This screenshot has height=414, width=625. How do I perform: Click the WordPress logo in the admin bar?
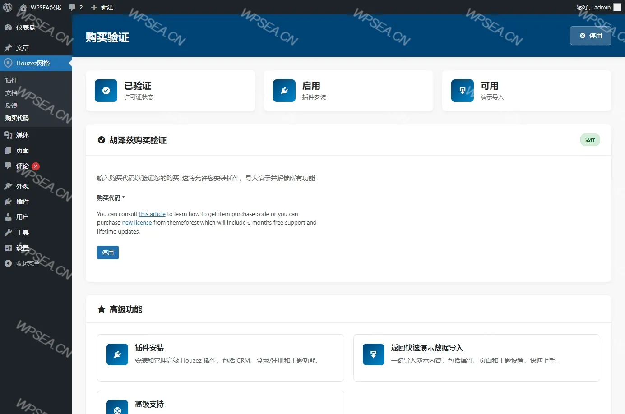tap(8, 7)
